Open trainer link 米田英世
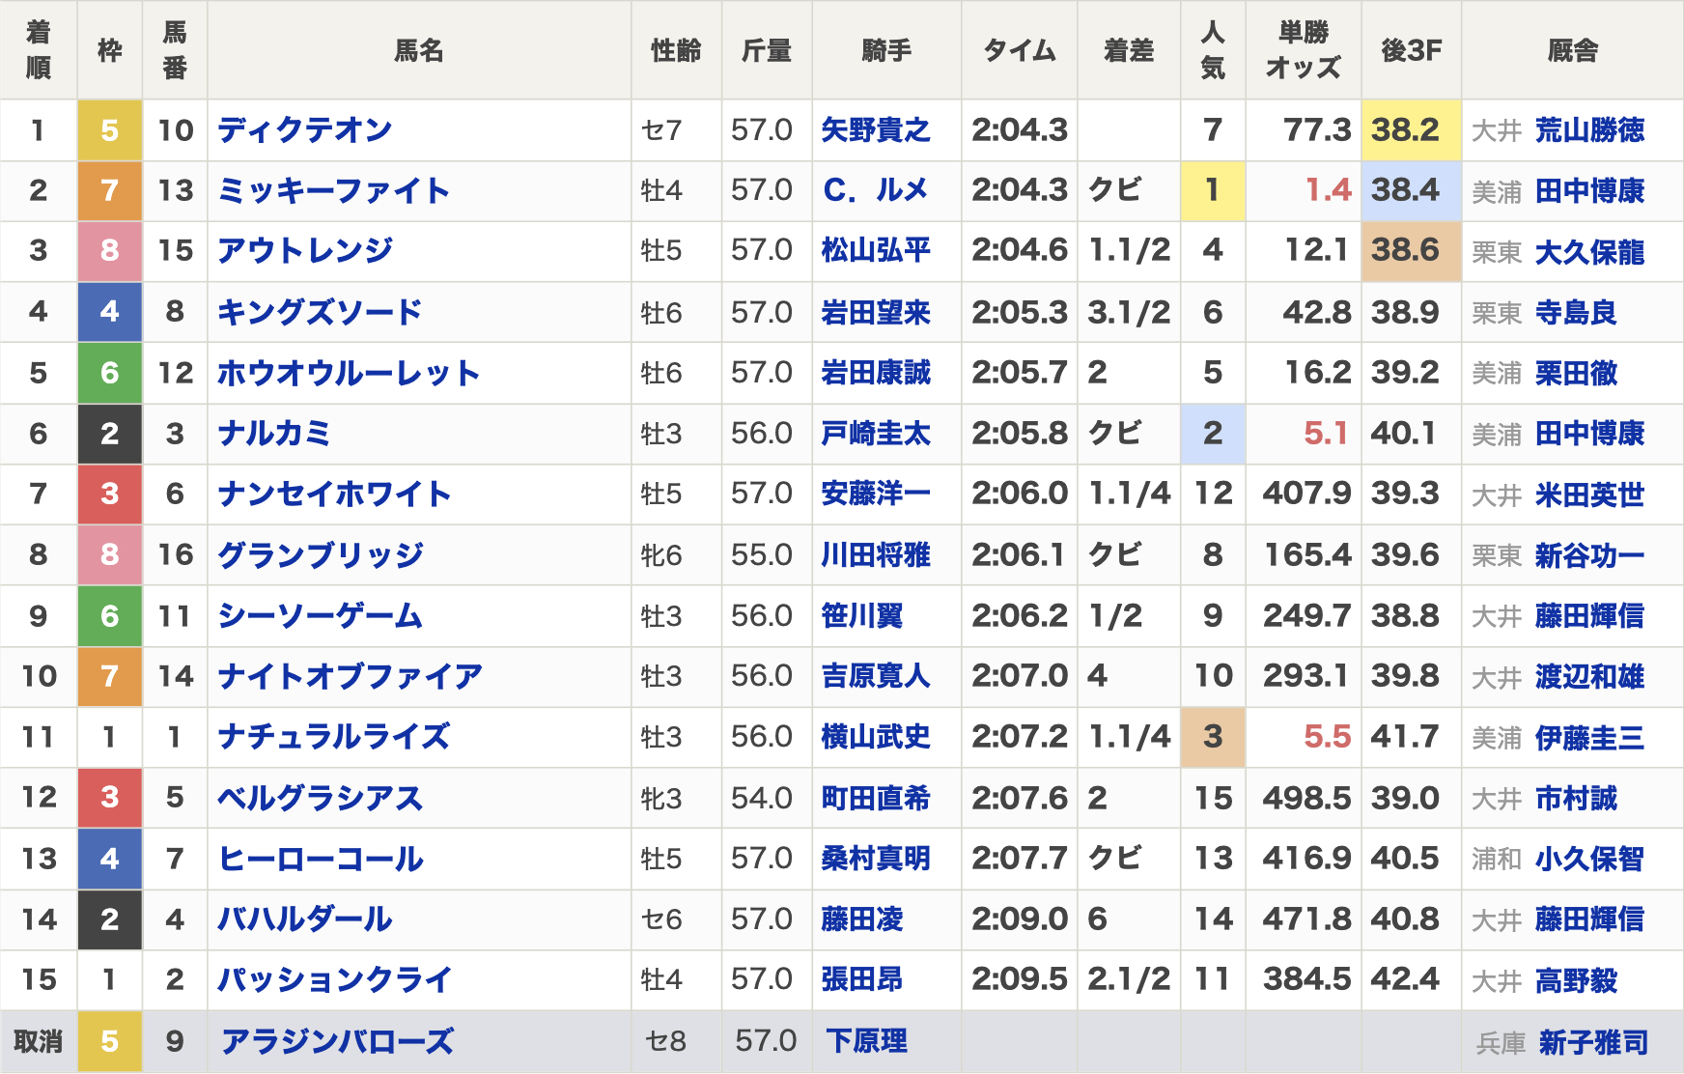 click(x=1589, y=495)
